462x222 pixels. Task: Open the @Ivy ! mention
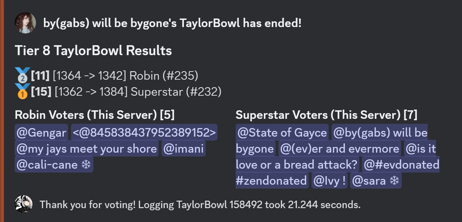pyautogui.click(x=328, y=181)
